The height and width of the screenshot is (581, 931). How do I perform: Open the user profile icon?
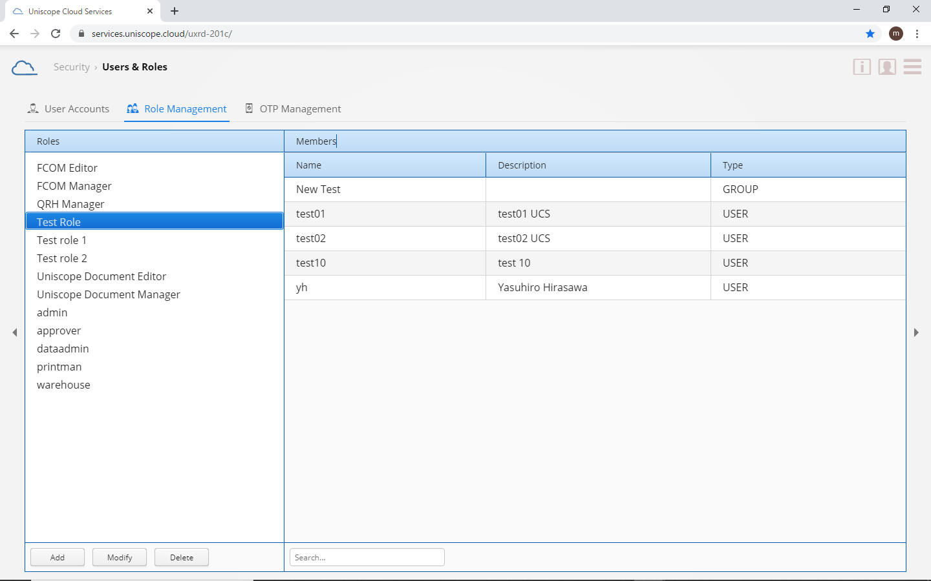click(x=887, y=67)
